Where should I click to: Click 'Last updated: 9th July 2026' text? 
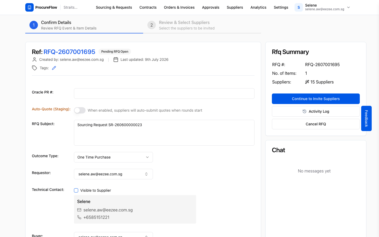tap(144, 60)
